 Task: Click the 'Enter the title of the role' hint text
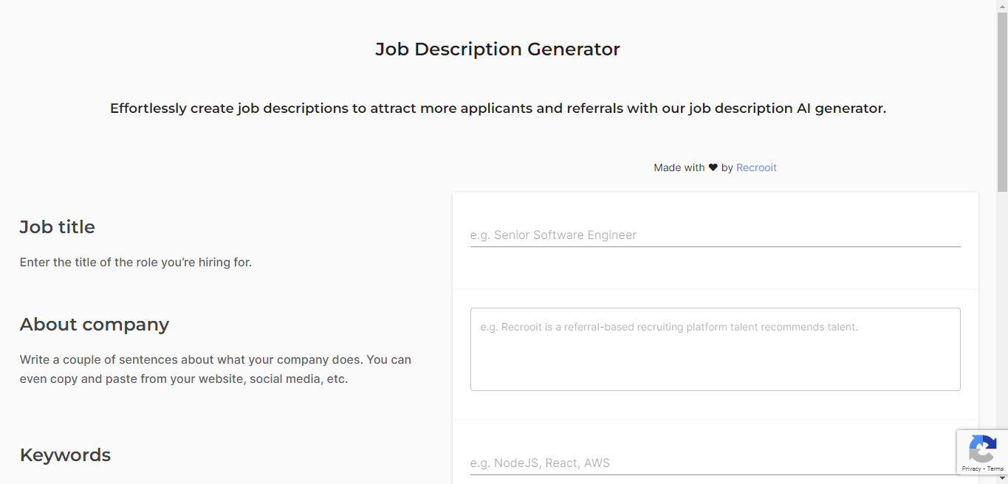click(136, 262)
